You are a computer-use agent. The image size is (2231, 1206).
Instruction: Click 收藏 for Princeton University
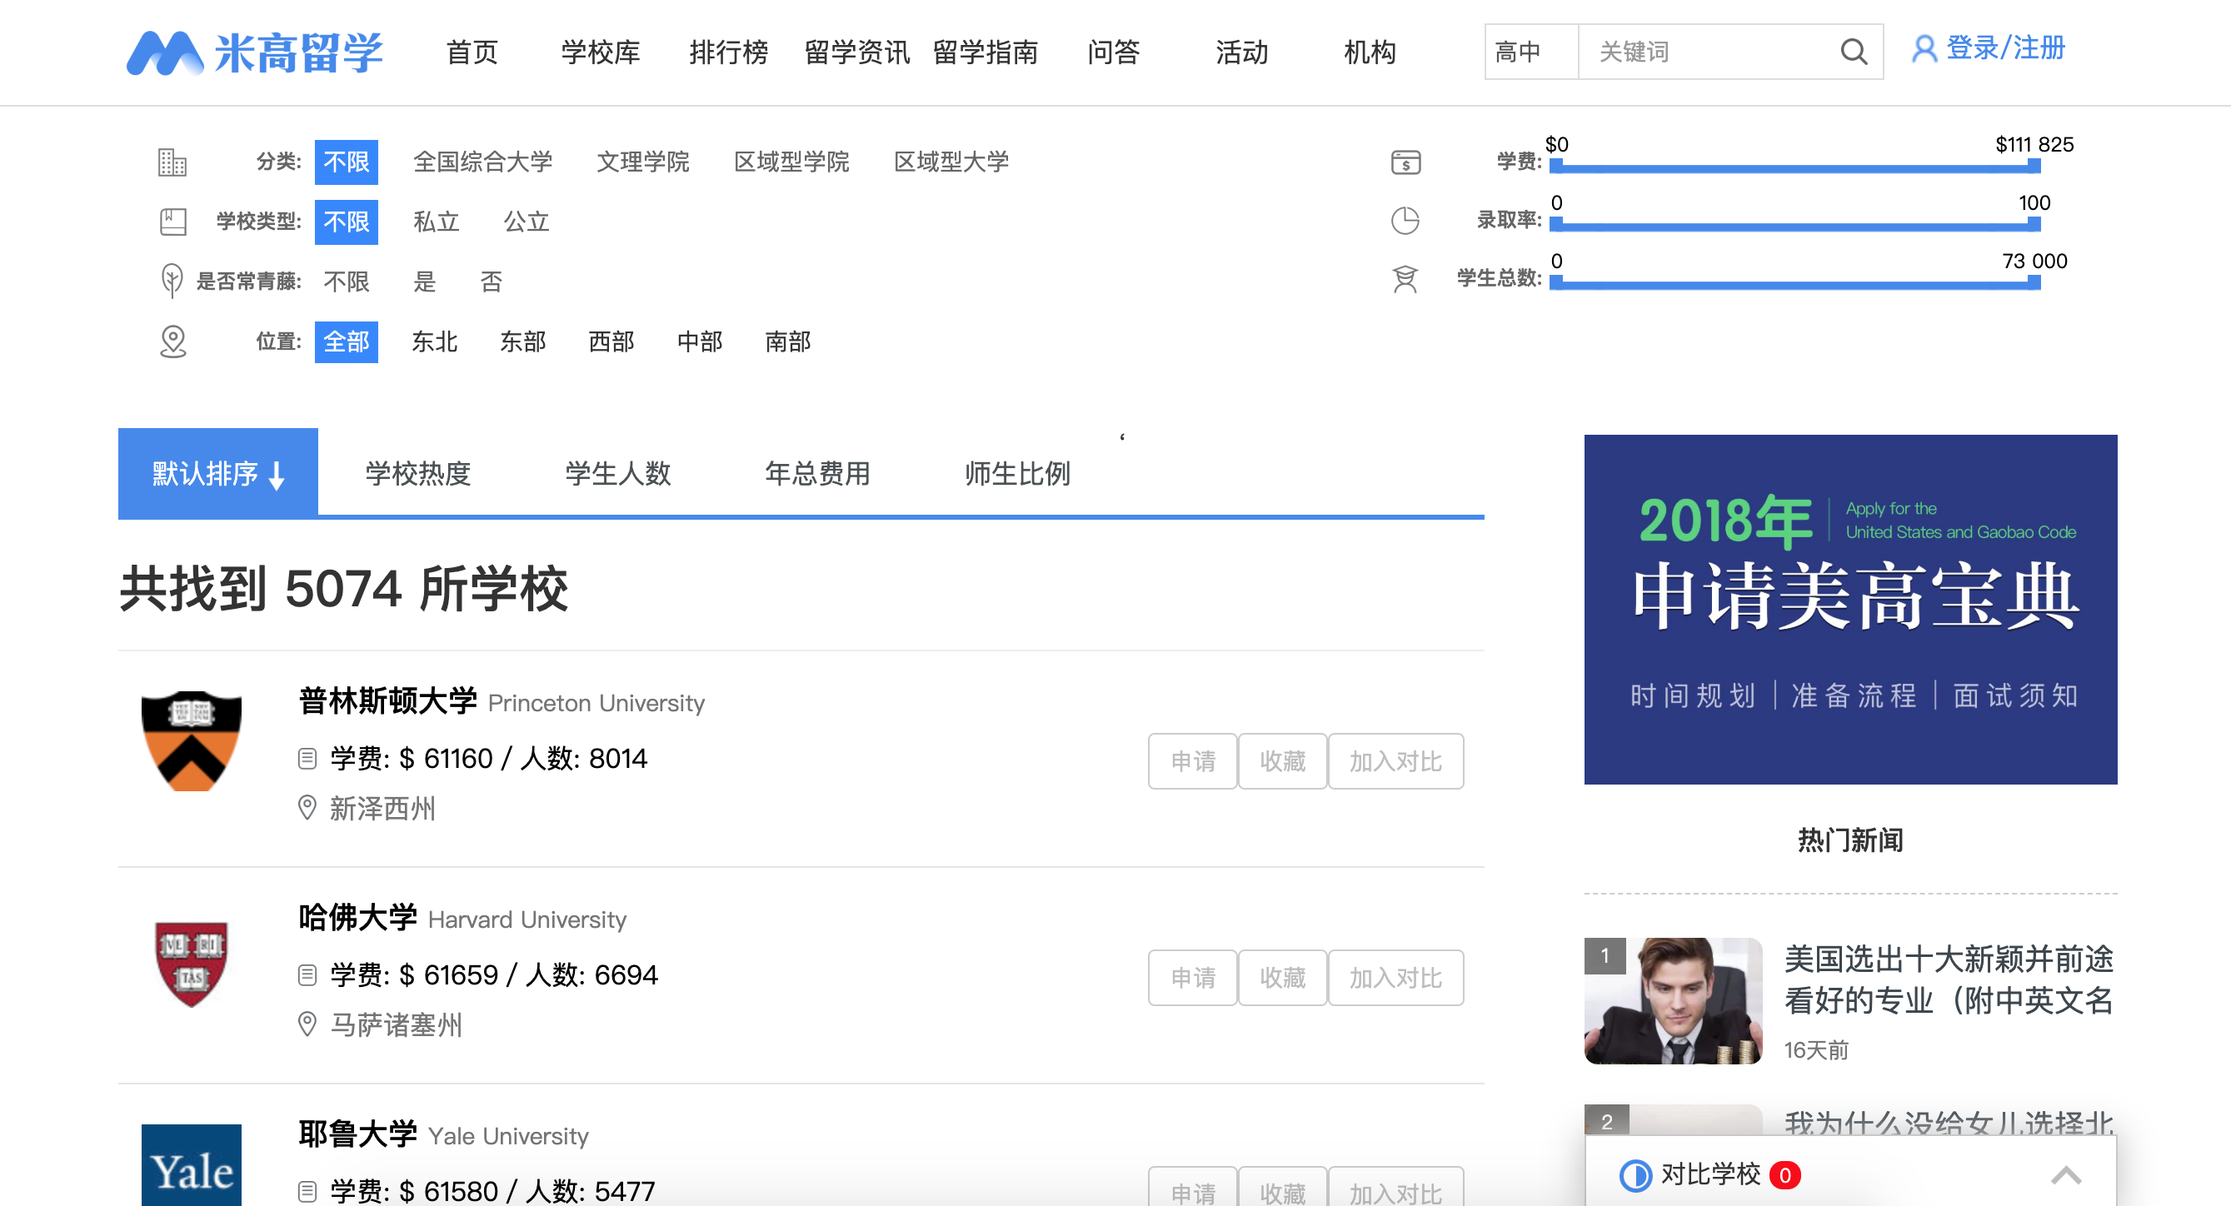[1282, 761]
